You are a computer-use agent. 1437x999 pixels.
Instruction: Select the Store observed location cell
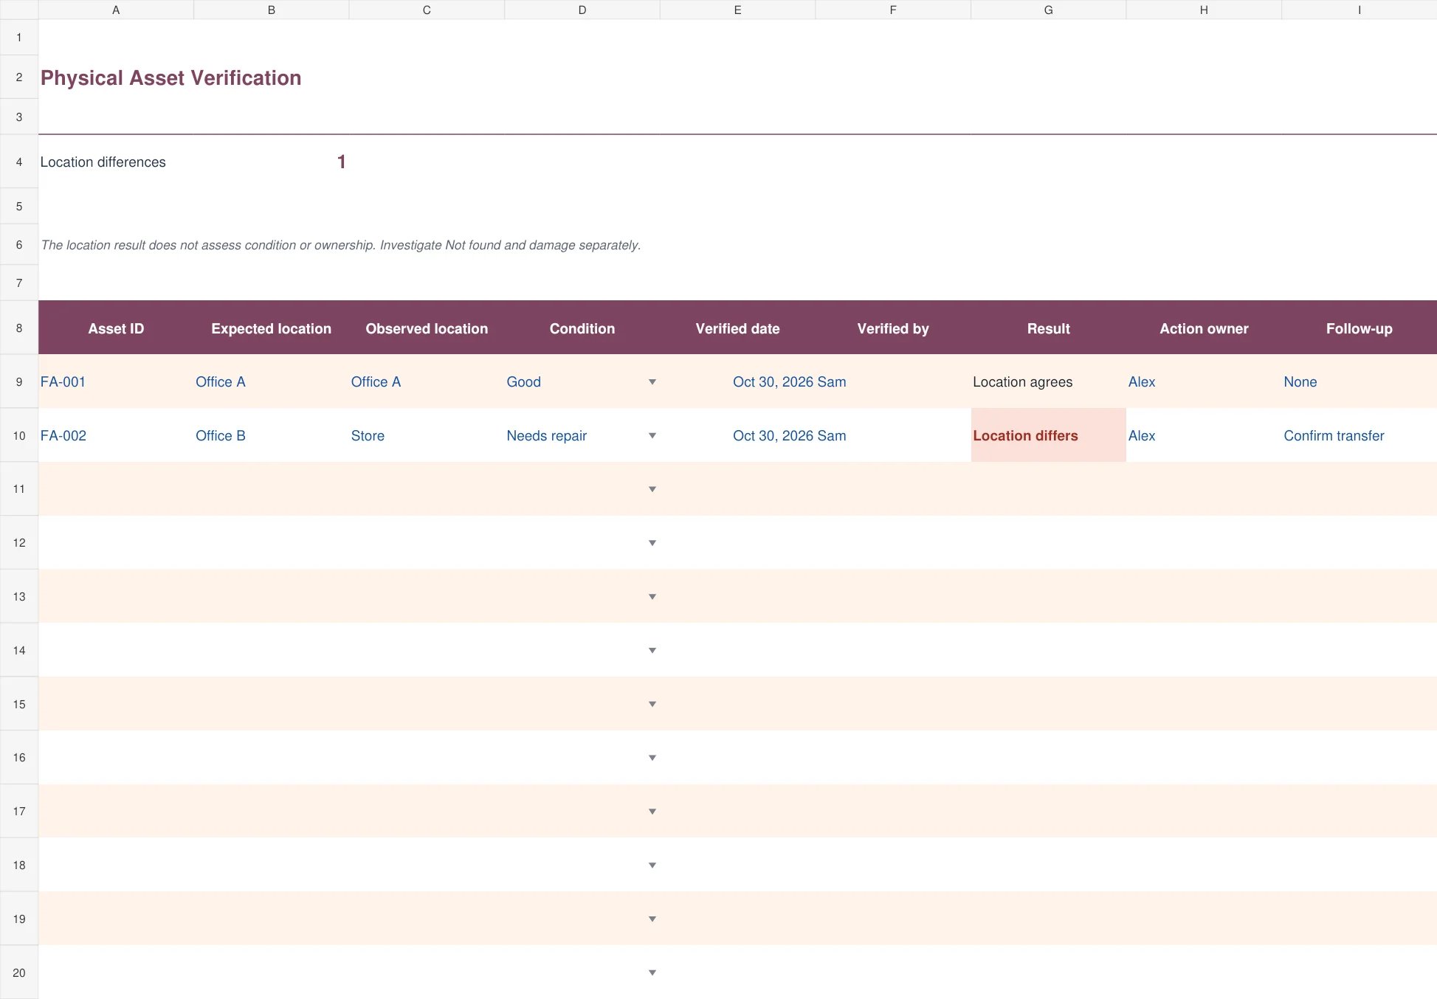427,436
